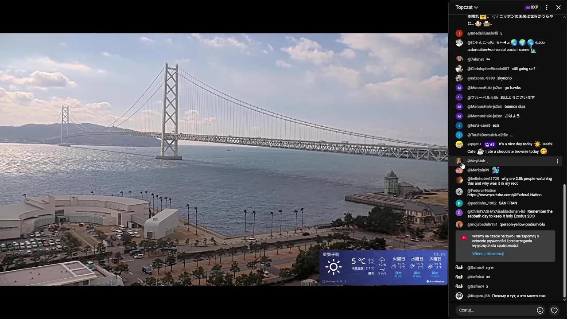
Task: Click the @hellohubert1720 avatar
Action: 459,180
